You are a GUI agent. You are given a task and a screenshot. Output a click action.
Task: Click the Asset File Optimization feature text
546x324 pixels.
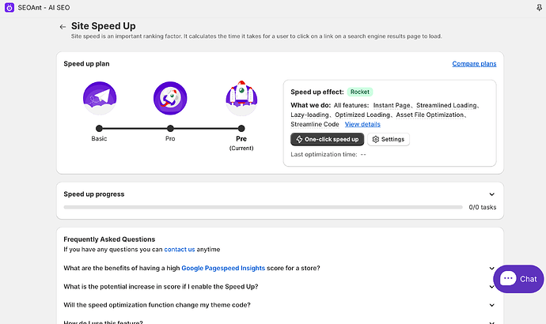(x=430, y=115)
